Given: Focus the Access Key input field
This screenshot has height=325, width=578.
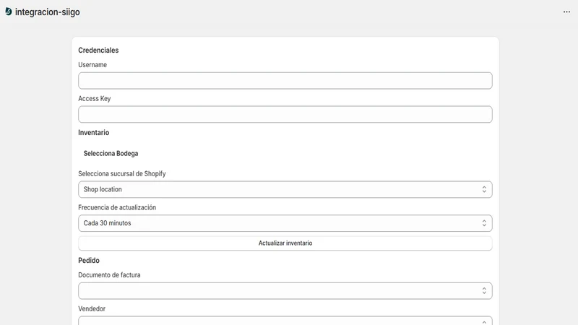Looking at the screenshot, I should tap(285, 114).
